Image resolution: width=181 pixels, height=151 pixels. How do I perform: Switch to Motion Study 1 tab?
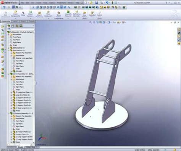click(32, 147)
